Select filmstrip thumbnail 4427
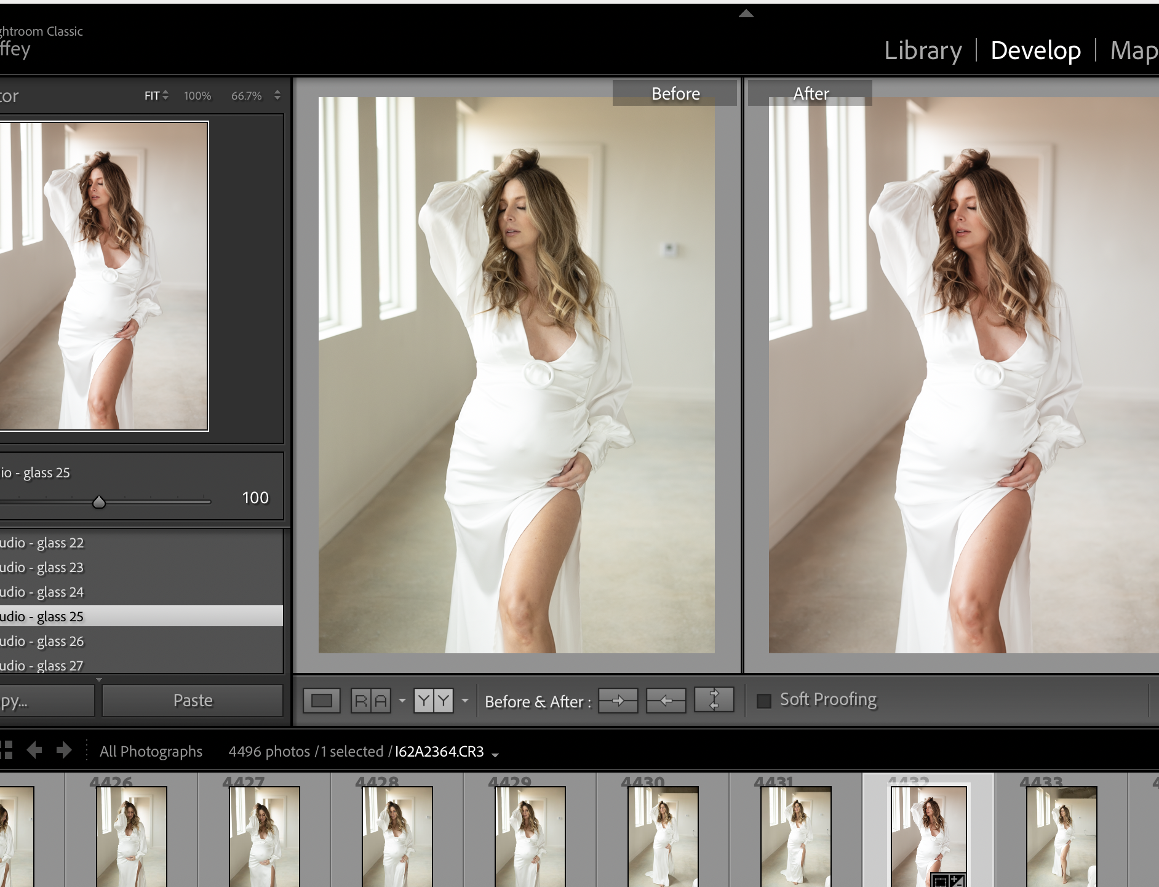 click(x=265, y=837)
